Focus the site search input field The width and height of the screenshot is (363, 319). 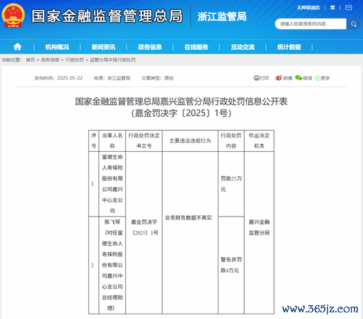pyautogui.click(x=310, y=24)
